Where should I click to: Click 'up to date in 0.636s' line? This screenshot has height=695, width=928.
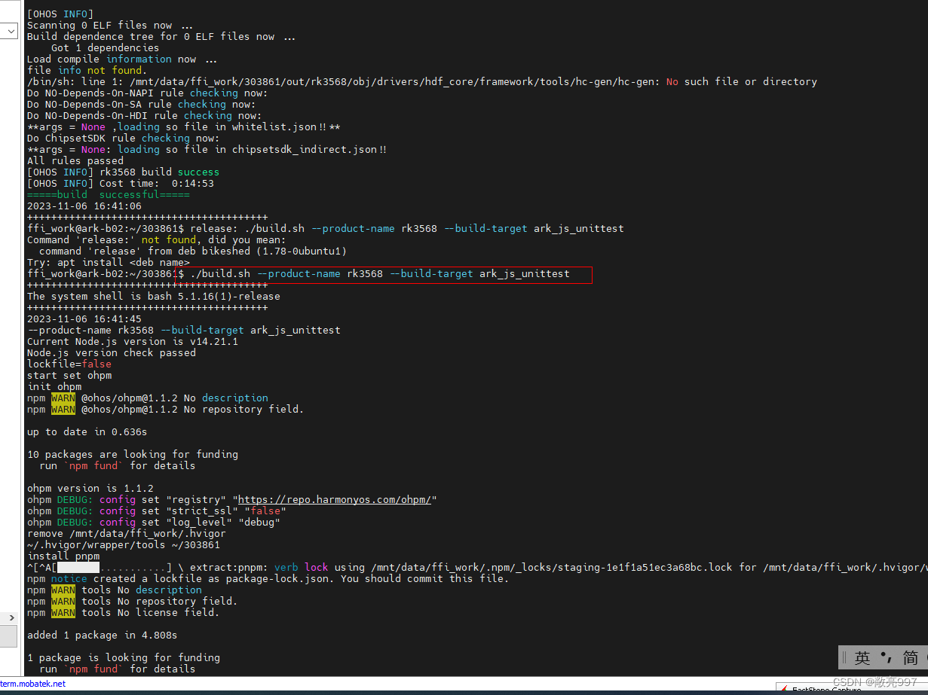click(87, 431)
